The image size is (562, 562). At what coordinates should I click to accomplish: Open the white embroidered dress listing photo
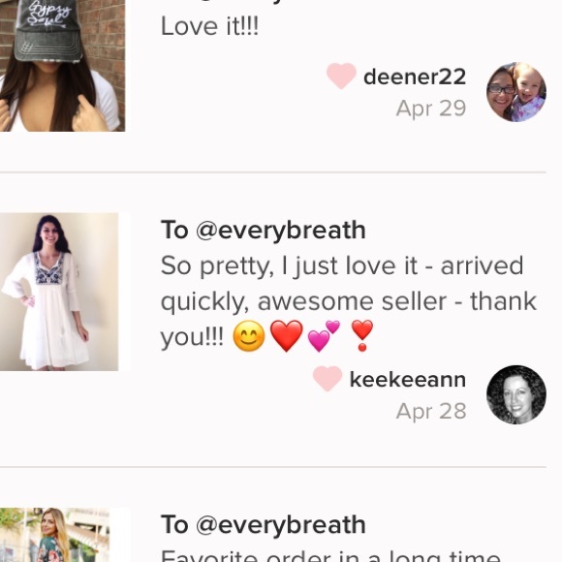[x=59, y=292]
